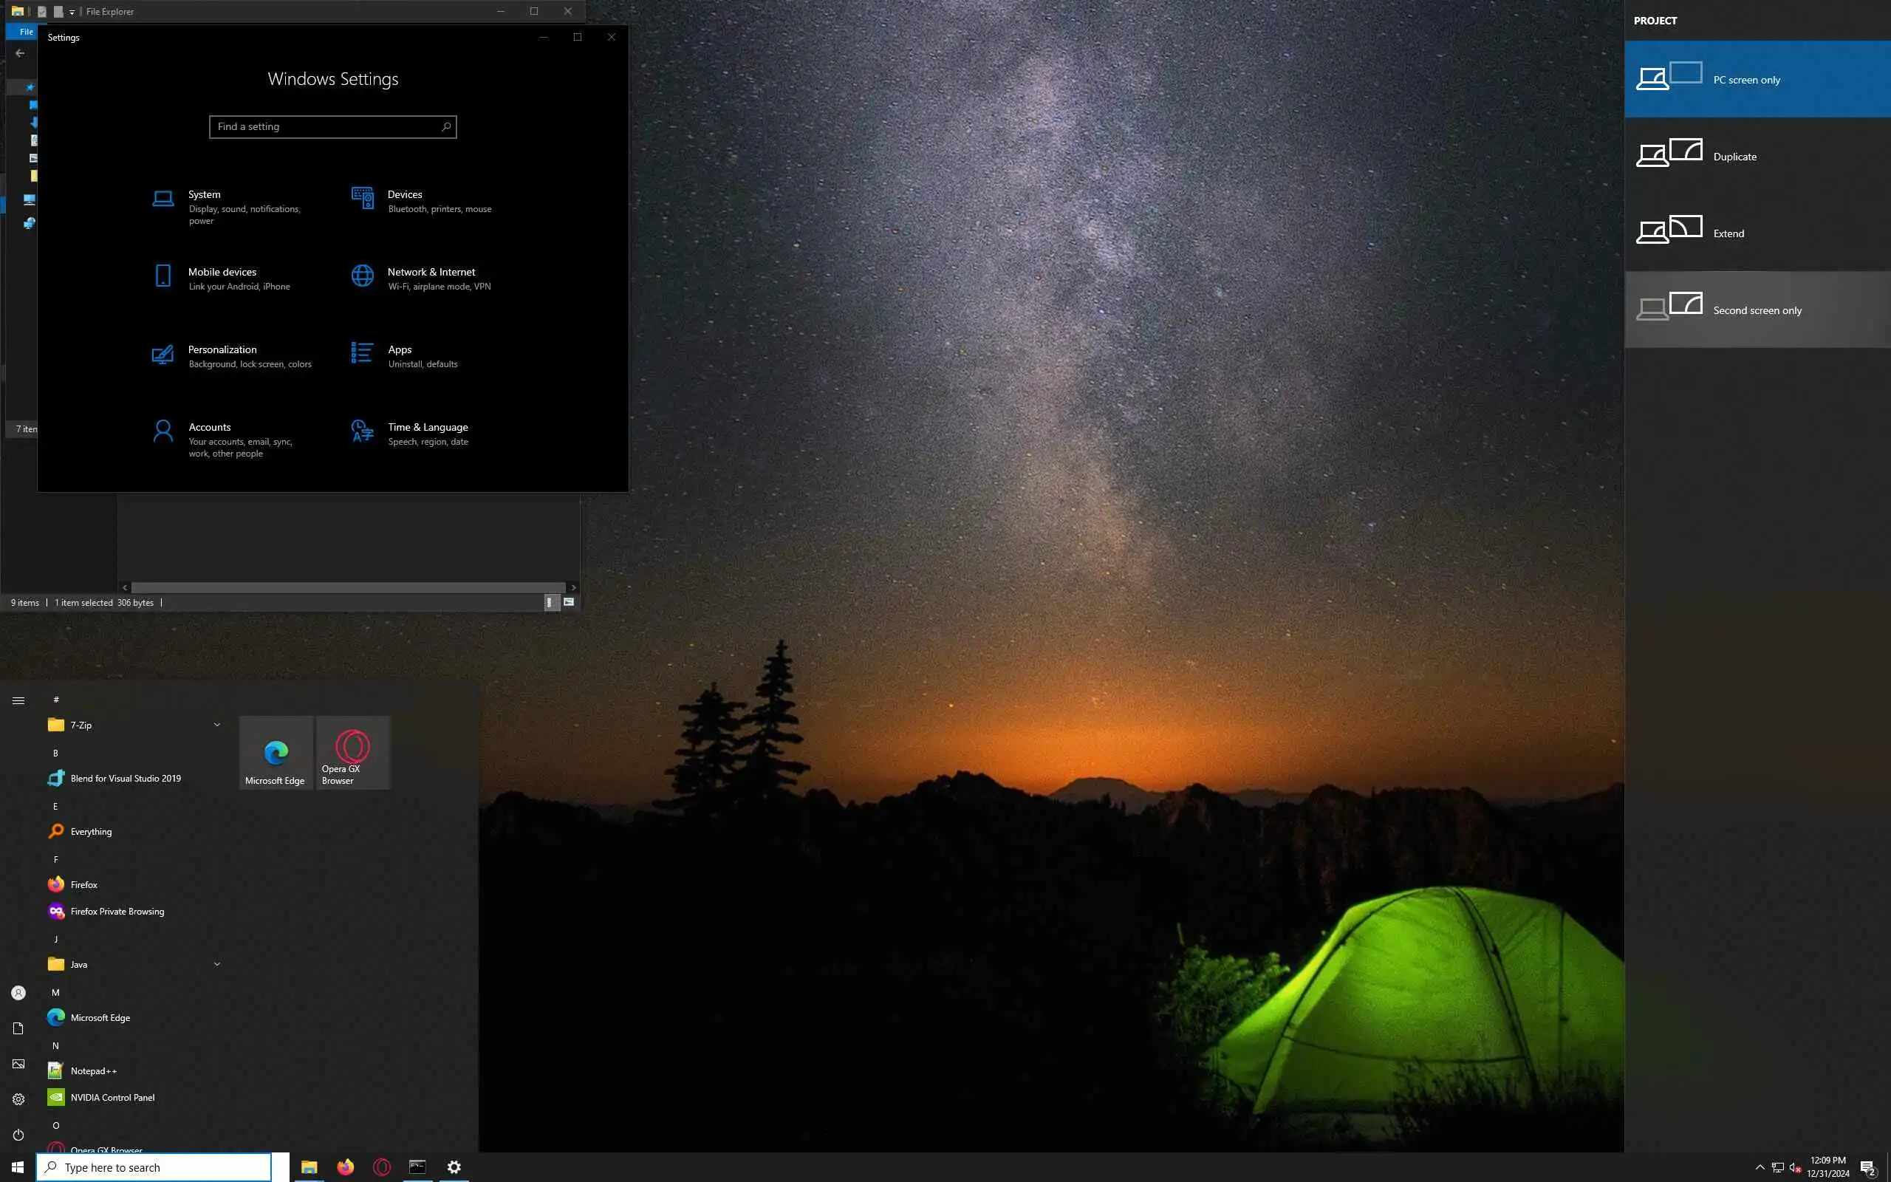
Task: Show hidden system tray icons
Action: pos(1760,1167)
